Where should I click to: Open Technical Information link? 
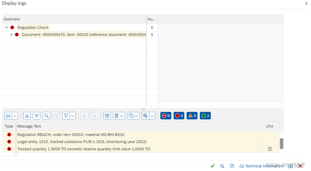click(x=261, y=166)
